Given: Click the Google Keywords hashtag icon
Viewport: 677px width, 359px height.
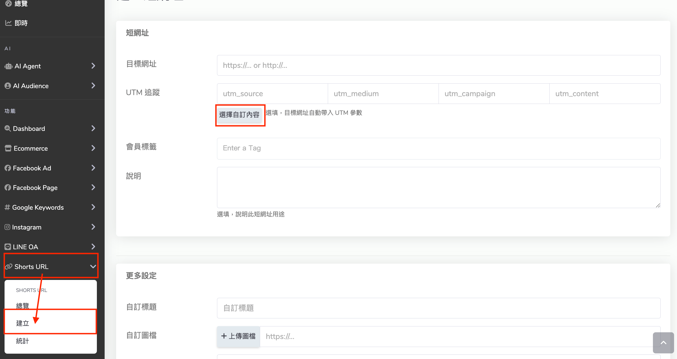Looking at the screenshot, I should coord(7,207).
